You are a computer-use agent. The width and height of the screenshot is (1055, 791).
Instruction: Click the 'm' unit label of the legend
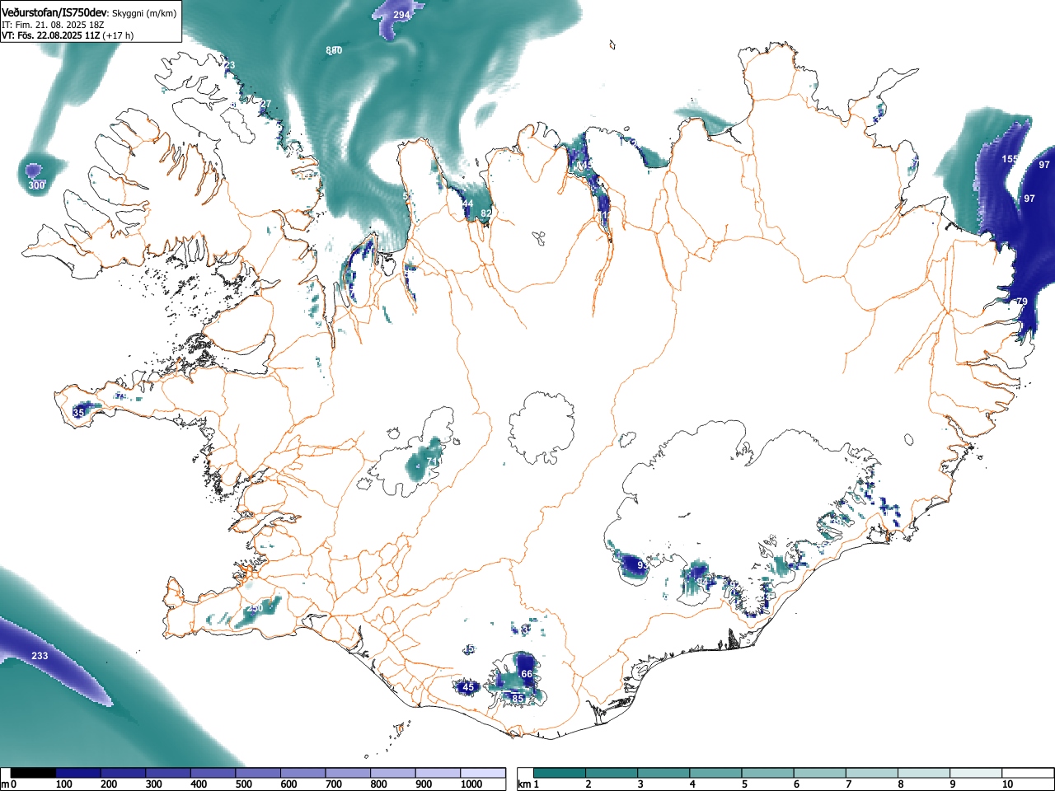6,784
